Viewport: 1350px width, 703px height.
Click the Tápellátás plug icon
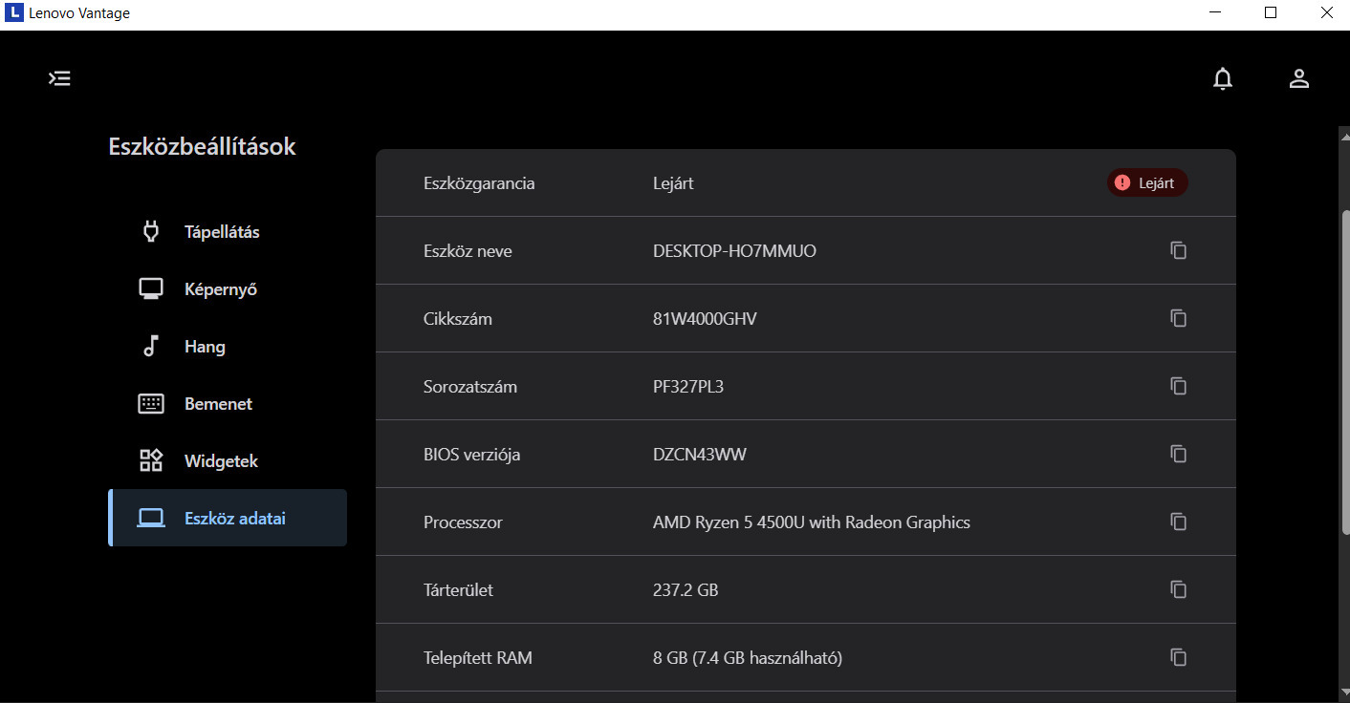(150, 231)
